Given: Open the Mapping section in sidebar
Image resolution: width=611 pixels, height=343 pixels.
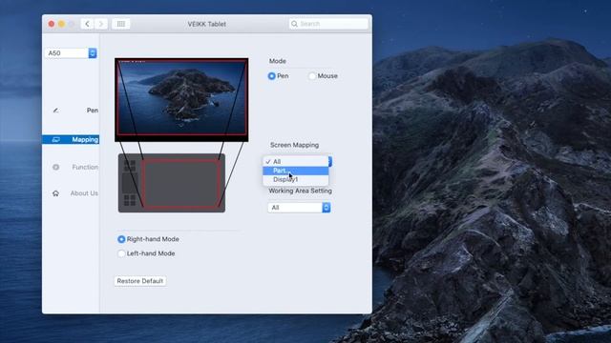Looking at the screenshot, I should 71,140.
